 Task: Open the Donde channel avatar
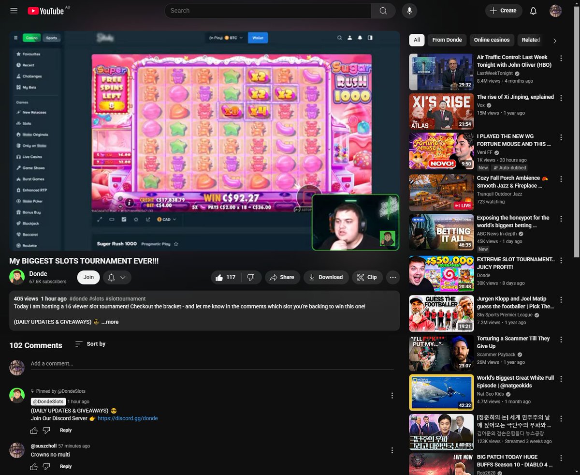point(17,277)
